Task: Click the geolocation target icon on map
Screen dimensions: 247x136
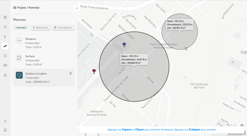Action: tap(242, 126)
